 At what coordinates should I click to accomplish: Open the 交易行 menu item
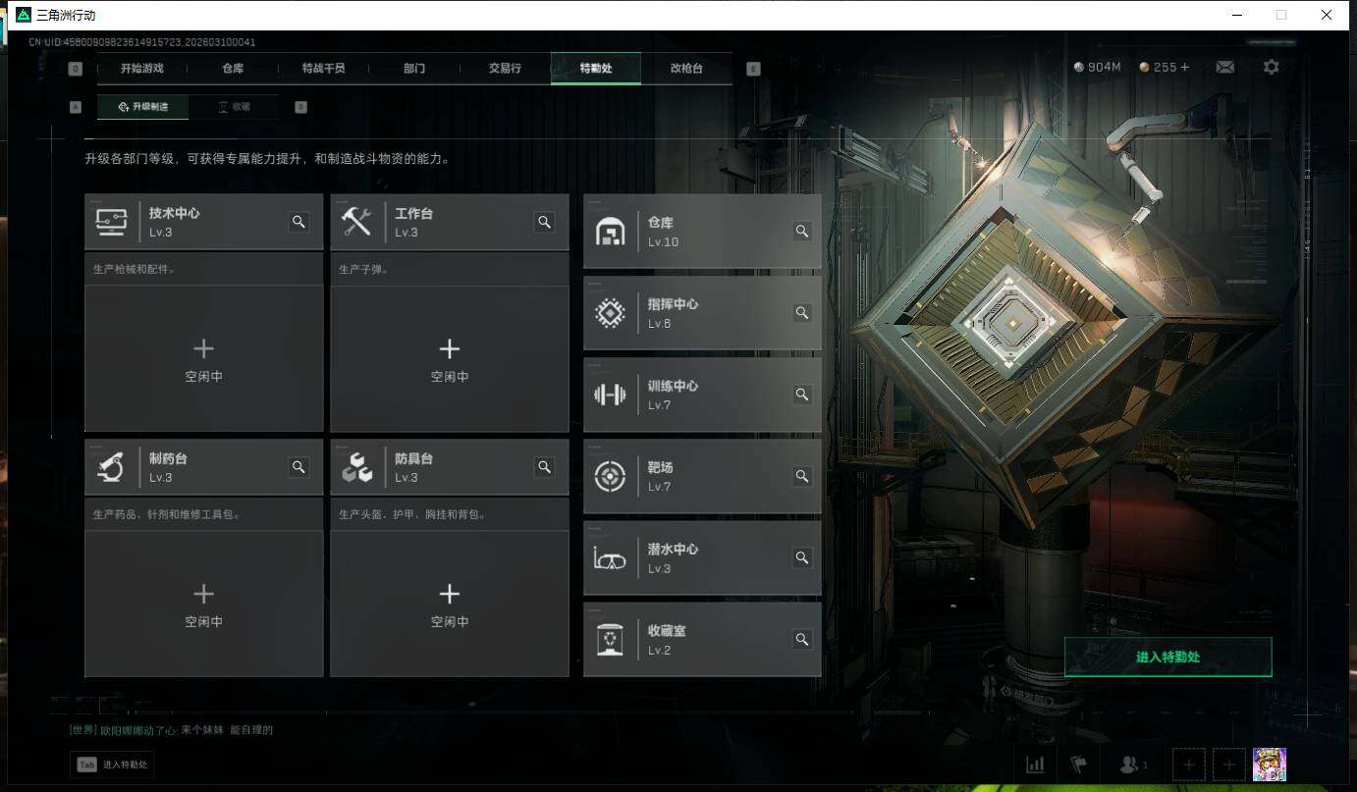click(504, 68)
